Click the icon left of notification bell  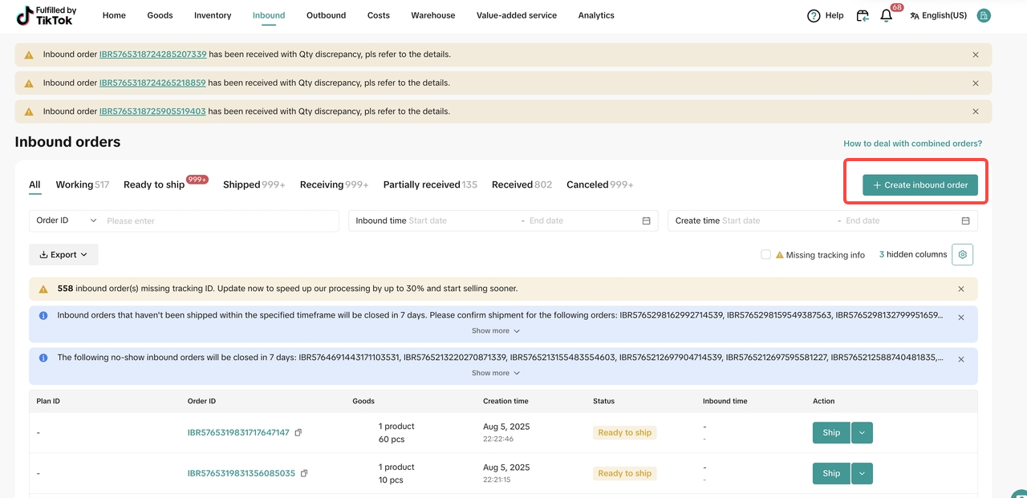point(863,15)
